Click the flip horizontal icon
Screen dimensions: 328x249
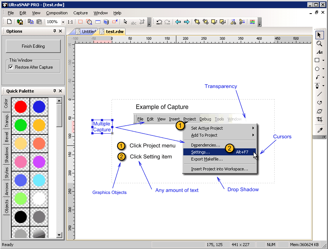click(233, 22)
